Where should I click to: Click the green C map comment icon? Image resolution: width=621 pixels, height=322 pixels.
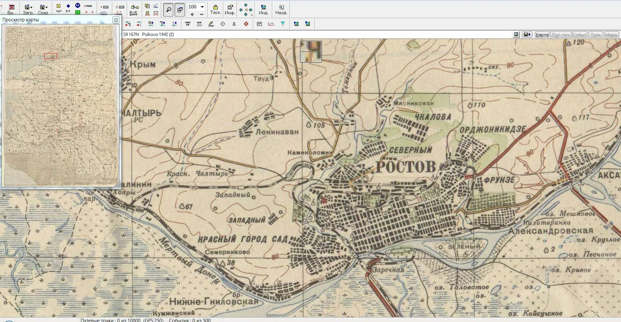point(78,12)
